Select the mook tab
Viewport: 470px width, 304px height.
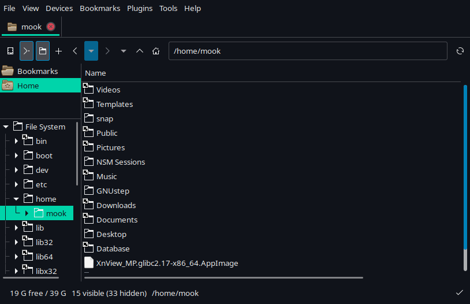tap(31, 27)
